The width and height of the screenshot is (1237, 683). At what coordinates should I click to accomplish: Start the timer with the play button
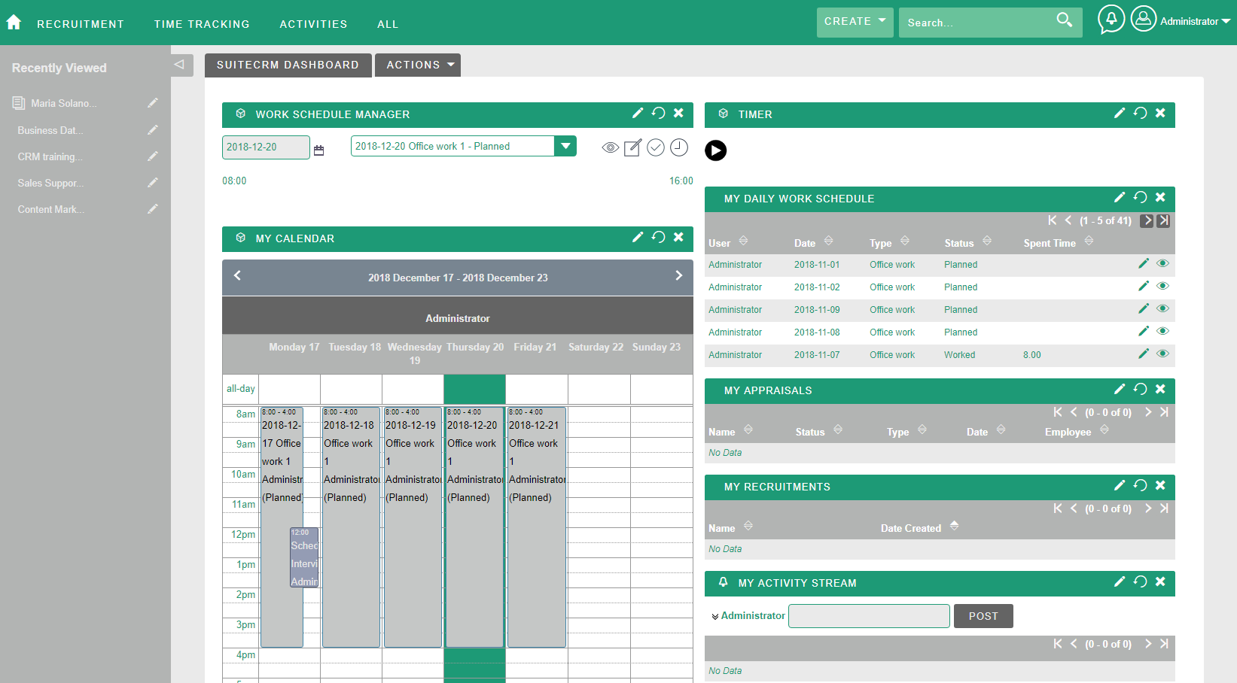pos(716,150)
